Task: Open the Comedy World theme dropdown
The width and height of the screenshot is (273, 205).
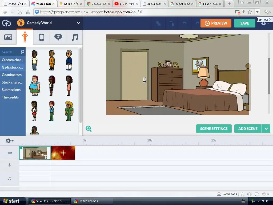Action: [x=79, y=23]
